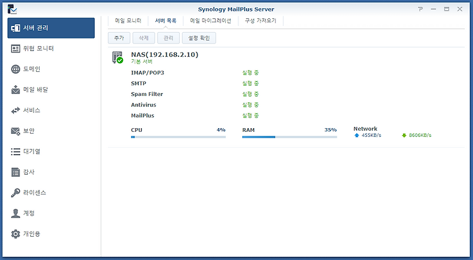
Task: Click the CPU usage progress bar
Action: coord(178,137)
